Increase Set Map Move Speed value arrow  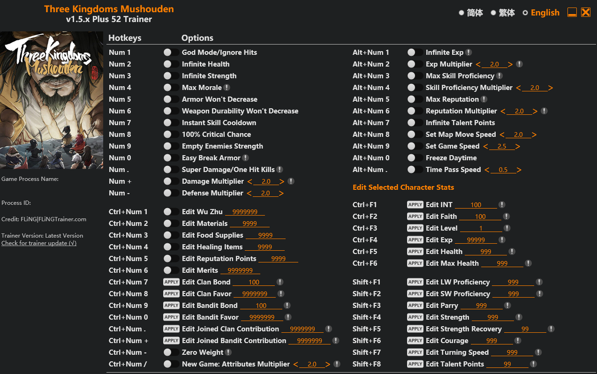[x=534, y=135]
